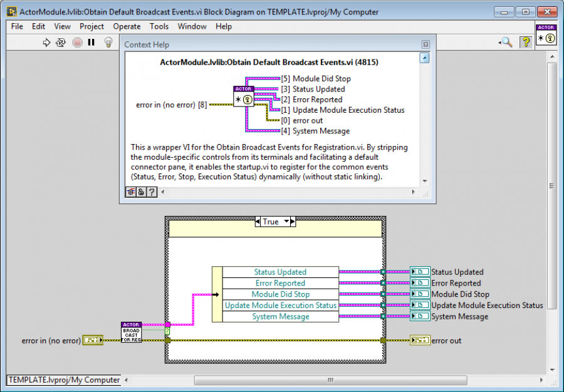Screen dimensions: 564x392
Task: Click the Module Did Stop indicator terminal
Action: (x=420, y=294)
